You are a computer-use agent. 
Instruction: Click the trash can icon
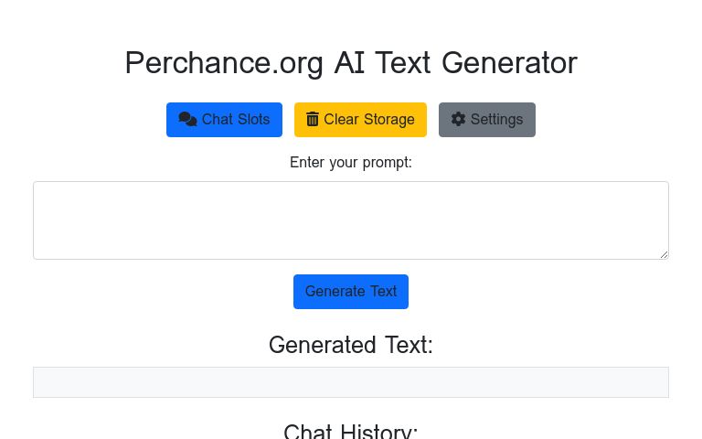coord(313,119)
